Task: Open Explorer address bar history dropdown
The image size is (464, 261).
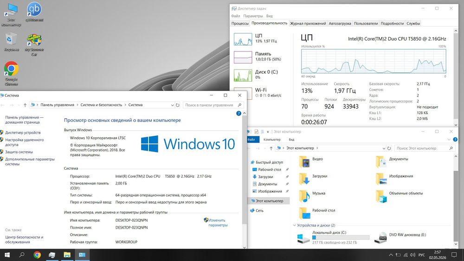Action: coord(384,148)
